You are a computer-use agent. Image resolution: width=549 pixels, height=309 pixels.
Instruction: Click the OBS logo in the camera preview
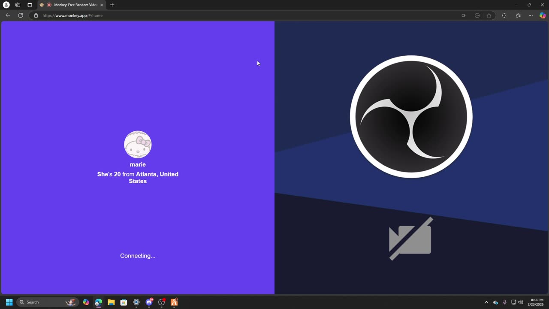pos(411,116)
